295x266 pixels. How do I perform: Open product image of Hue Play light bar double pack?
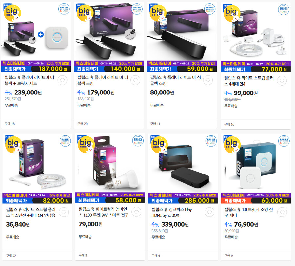coord(109,31)
